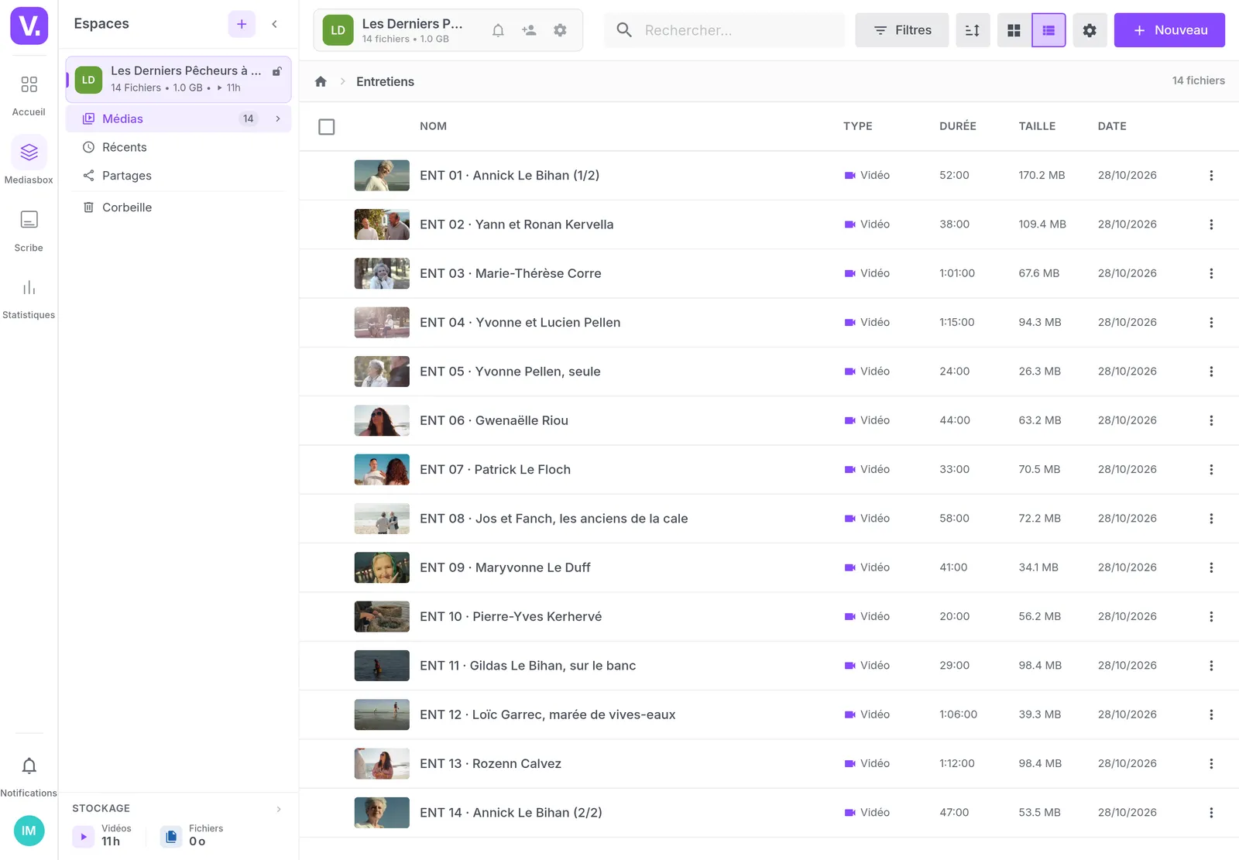Click the sort order icon
This screenshot has width=1239, height=860.
[x=973, y=30]
